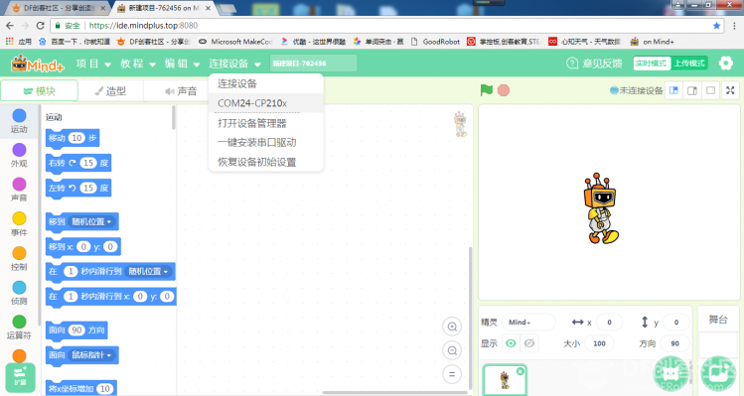Open 随机位置 dropdown in 秒内滑行到 glide block

149,271
